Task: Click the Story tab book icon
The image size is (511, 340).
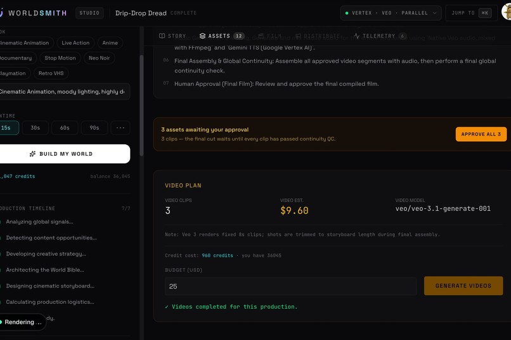Action: coord(162,36)
